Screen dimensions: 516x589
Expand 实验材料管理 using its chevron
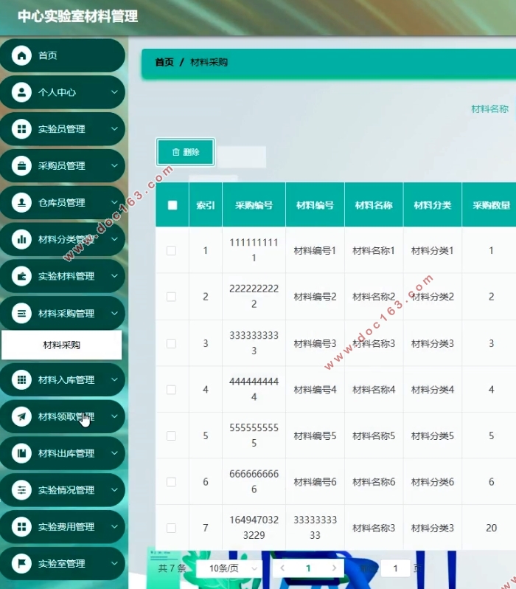point(114,276)
